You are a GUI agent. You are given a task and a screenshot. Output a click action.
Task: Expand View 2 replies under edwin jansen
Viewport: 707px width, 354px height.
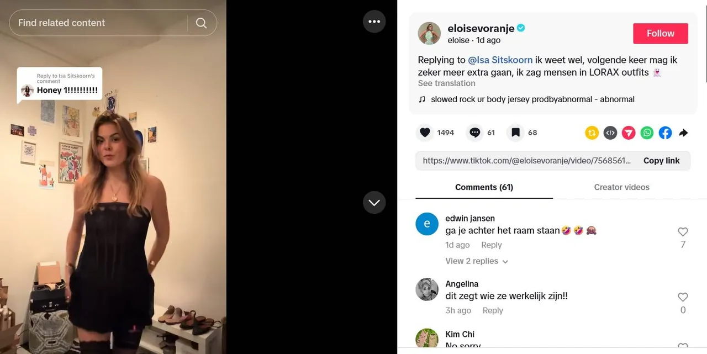(477, 261)
